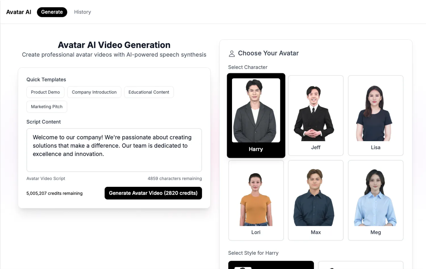This screenshot has width=426, height=269.
Task: Select the highlighted black style card for Harry
Action: tap(271, 265)
